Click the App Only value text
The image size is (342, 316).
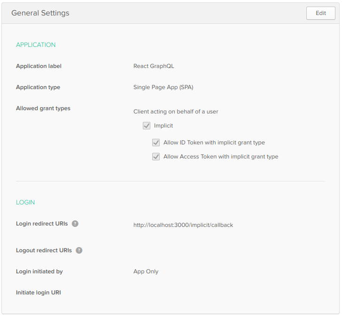click(146, 271)
